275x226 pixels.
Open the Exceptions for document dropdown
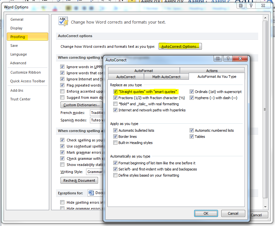[x=95, y=193]
